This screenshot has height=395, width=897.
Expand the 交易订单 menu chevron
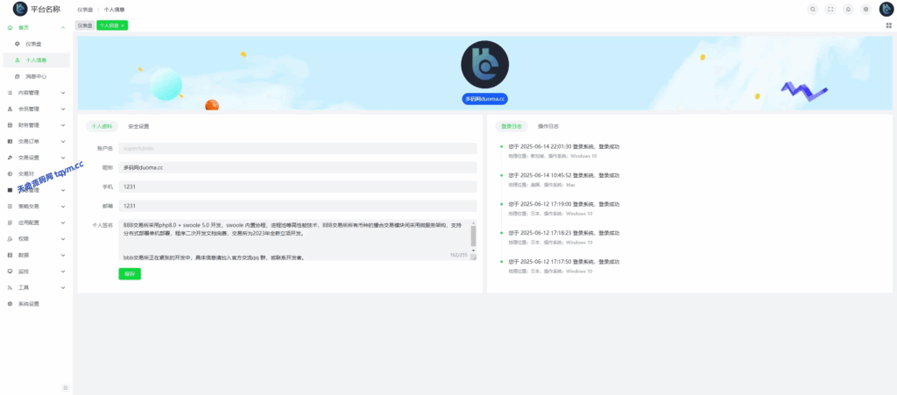63,141
